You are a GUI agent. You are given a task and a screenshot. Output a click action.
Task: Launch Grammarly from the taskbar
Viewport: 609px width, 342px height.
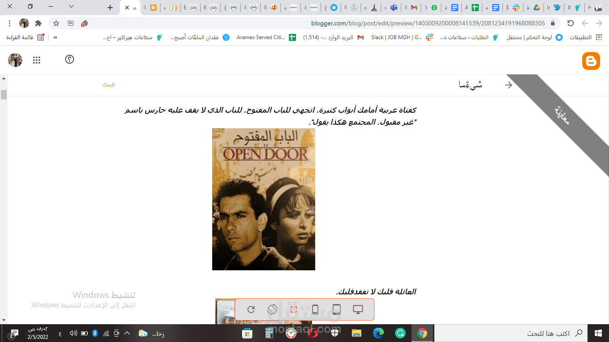coord(400,333)
